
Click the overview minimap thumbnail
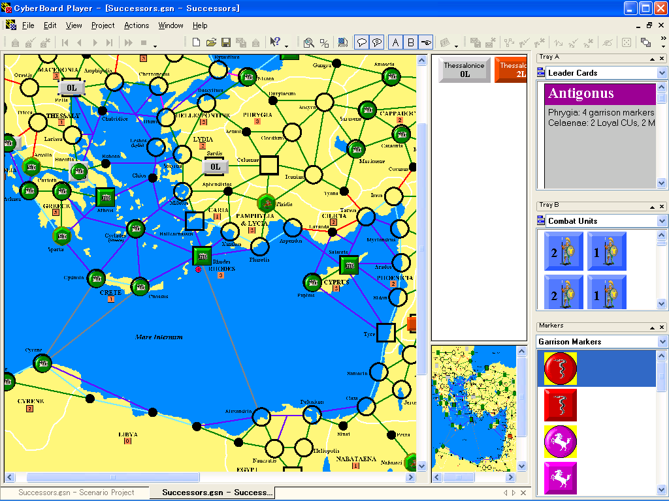click(474, 408)
